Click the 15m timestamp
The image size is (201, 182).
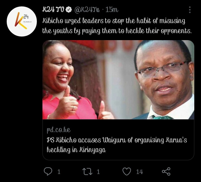(x=112, y=9)
